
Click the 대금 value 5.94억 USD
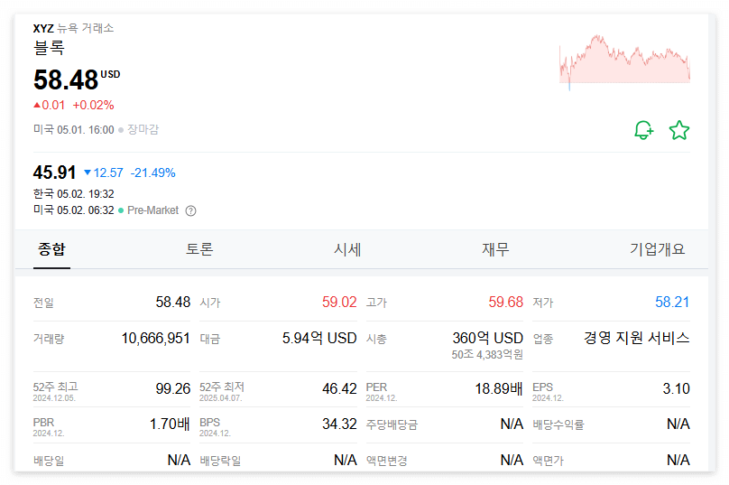pyautogui.click(x=319, y=339)
